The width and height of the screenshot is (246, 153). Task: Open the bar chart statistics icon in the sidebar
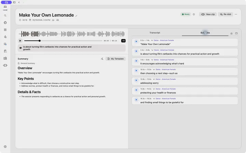[x=5, y=58]
